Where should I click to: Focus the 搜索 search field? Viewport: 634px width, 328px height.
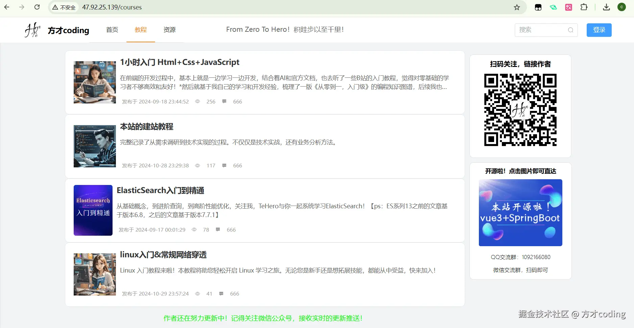(546, 30)
